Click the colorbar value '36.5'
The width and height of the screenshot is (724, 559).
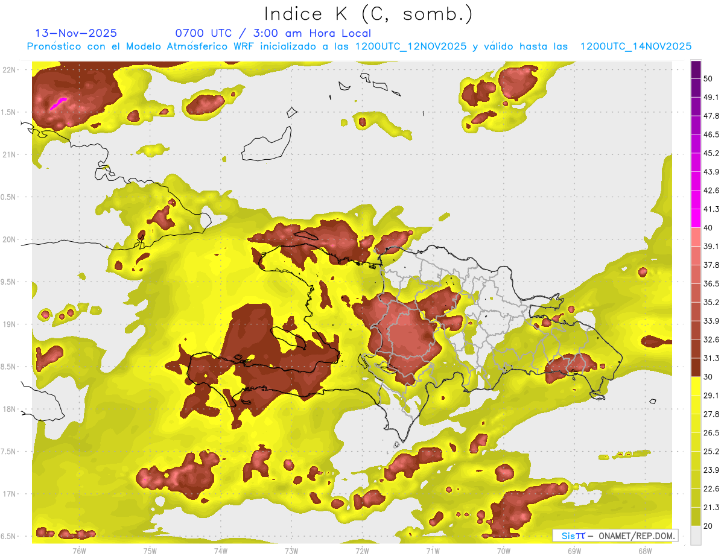(x=711, y=283)
